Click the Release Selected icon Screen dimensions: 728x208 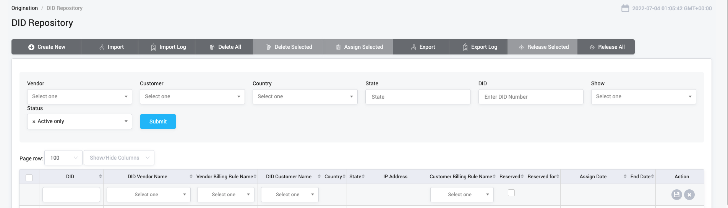(x=521, y=47)
